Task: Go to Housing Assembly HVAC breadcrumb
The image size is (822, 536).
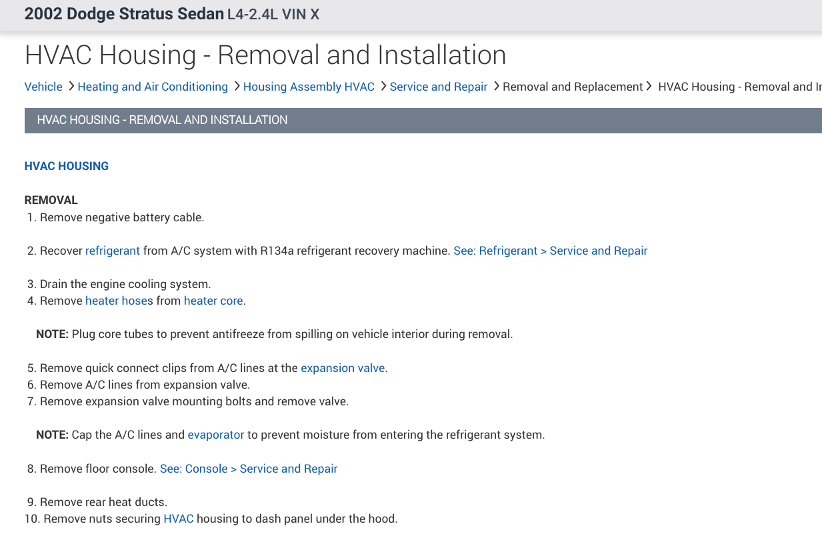Action: click(309, 87)
